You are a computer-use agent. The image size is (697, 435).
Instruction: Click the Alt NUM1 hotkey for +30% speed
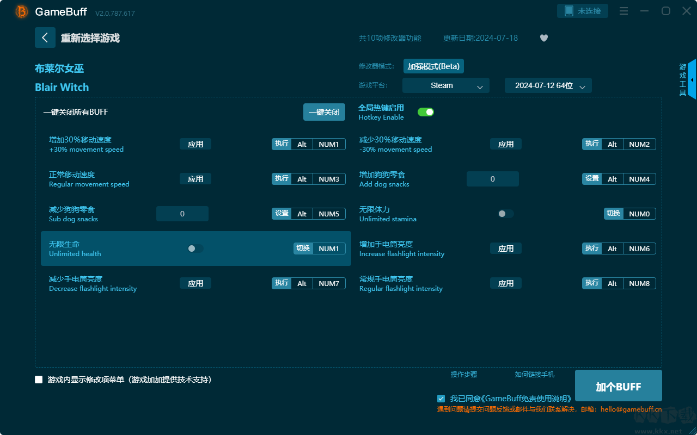click(x=309, y=144)
